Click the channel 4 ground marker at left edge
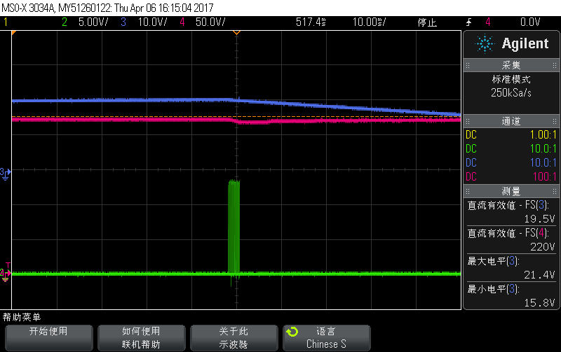The width and height of the screenshot is (561, 352). 6,274
